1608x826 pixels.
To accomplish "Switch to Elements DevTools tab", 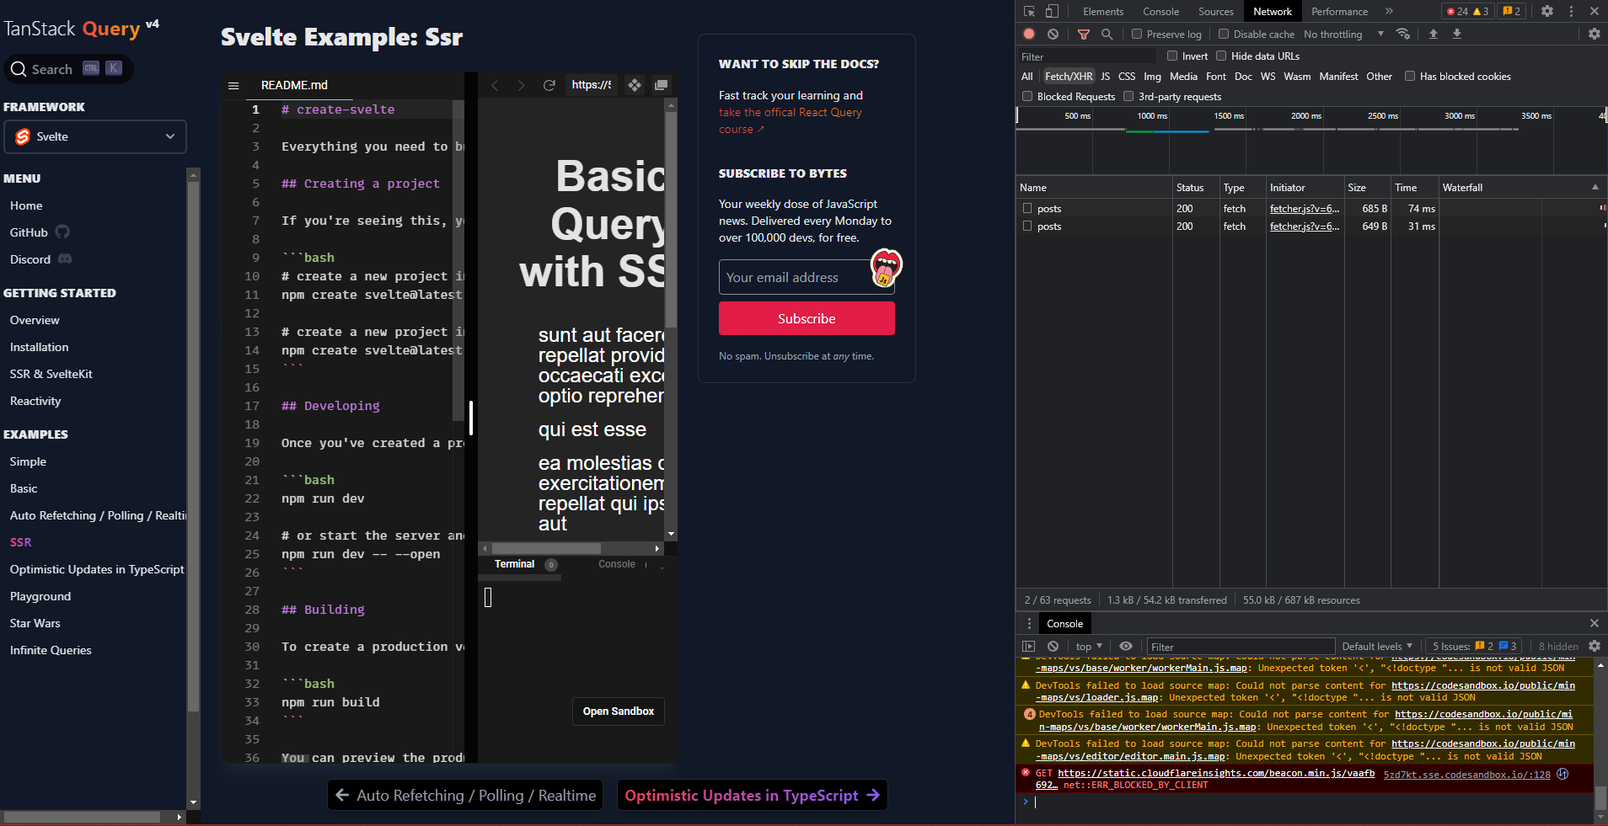I will (1103, 12).
